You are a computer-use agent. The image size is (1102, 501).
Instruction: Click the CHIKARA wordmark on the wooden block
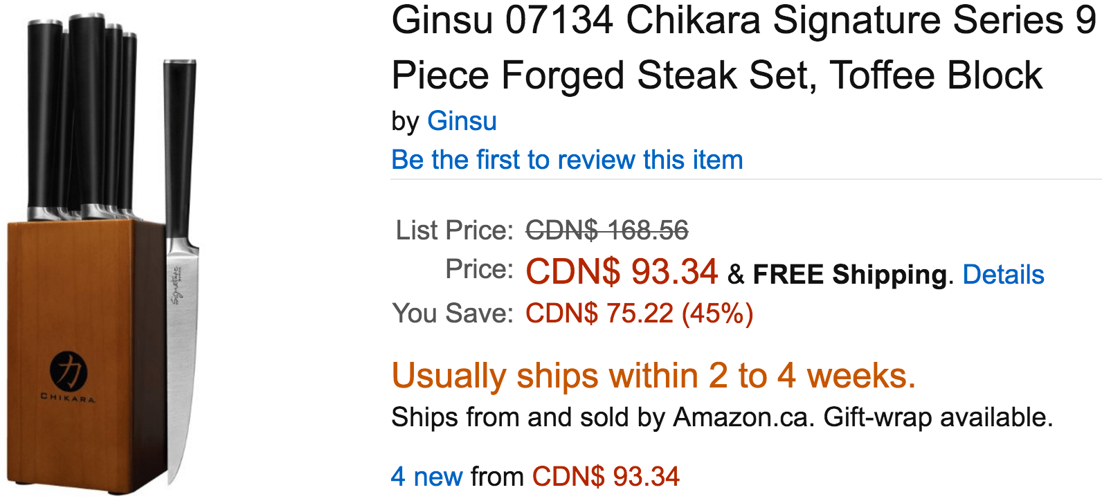click(68, 398)
